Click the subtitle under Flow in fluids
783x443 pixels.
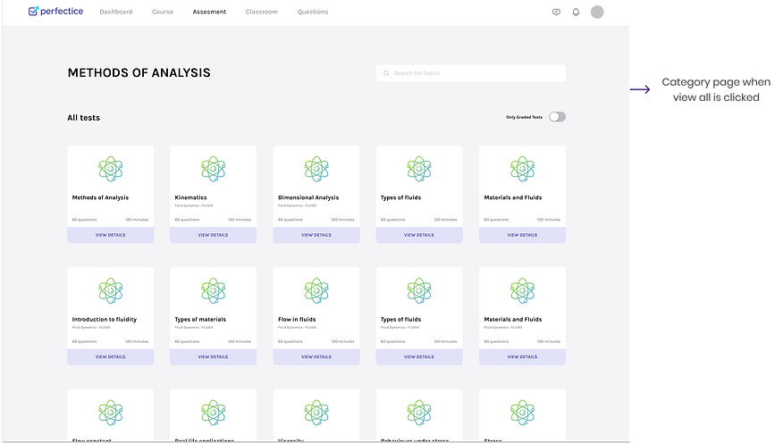click(297, 328)
